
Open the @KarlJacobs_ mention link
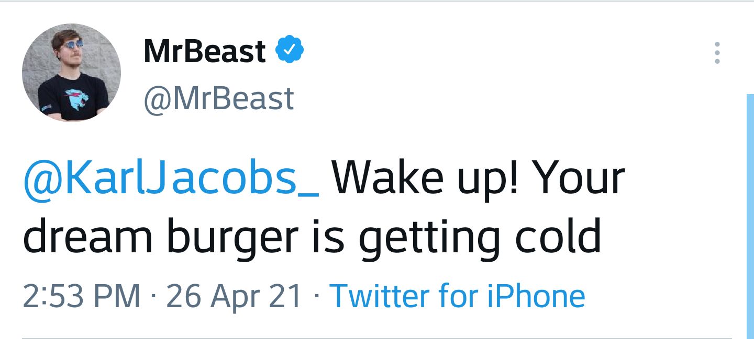pos(171,179)
